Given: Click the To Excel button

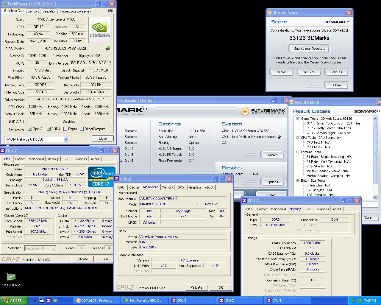Looking at the screenshot, I should [309, 72].
